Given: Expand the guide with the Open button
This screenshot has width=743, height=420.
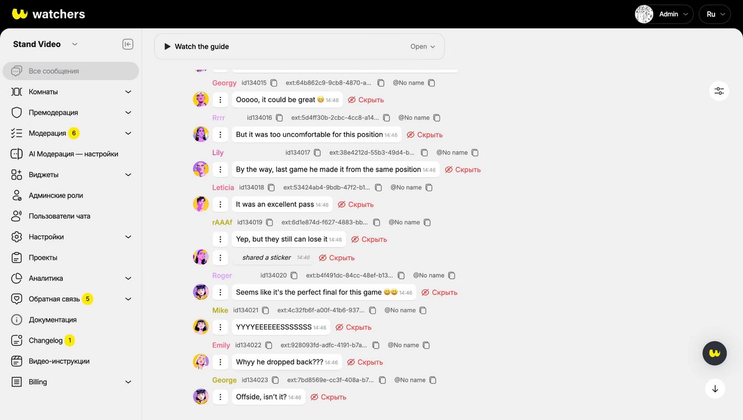Looking at the screenshot, I should point(423,46).
